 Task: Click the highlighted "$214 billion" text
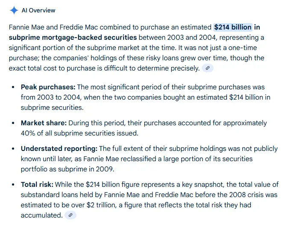tap(233, 27)
